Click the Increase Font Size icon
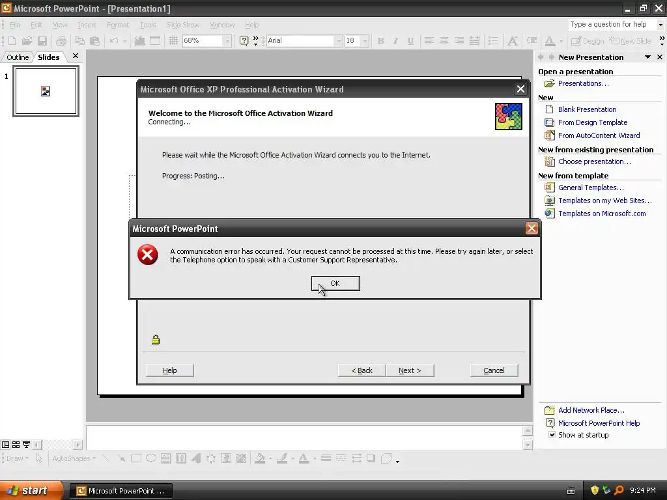667x500 pixels. 513,41
